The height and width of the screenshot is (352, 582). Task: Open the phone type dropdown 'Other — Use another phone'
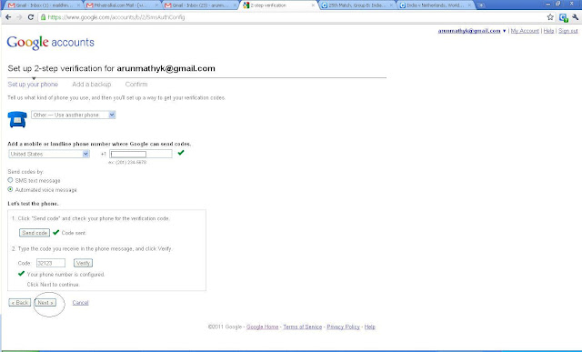[x=74, y=116]
